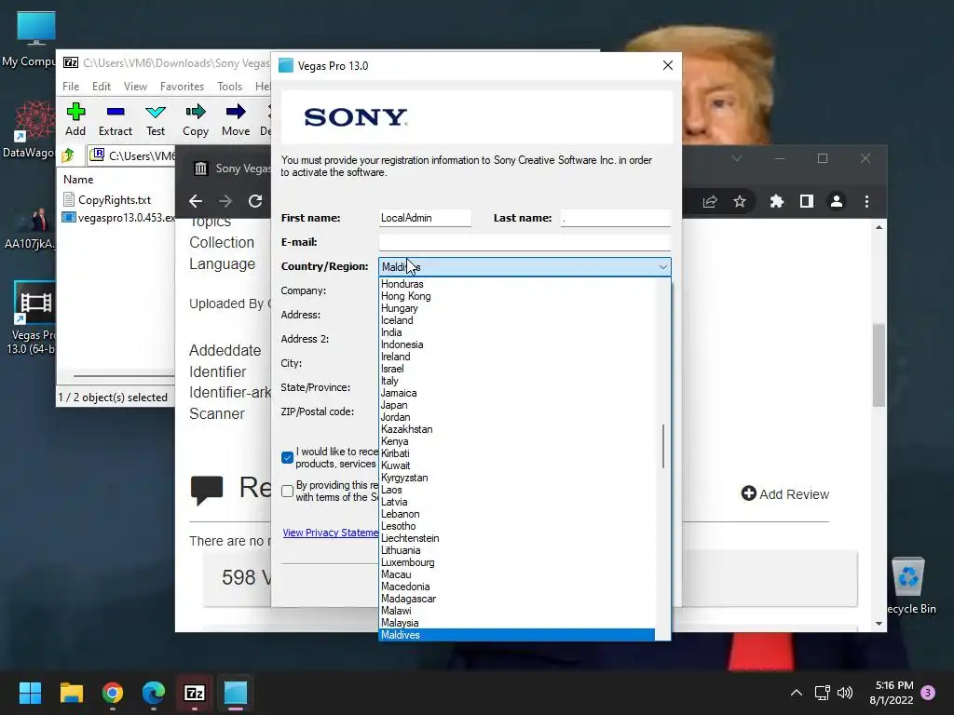Viewport: 954px width, 715px height.
Task: Toggle the browser side panel icon
Action: click(x=806, y=201)
